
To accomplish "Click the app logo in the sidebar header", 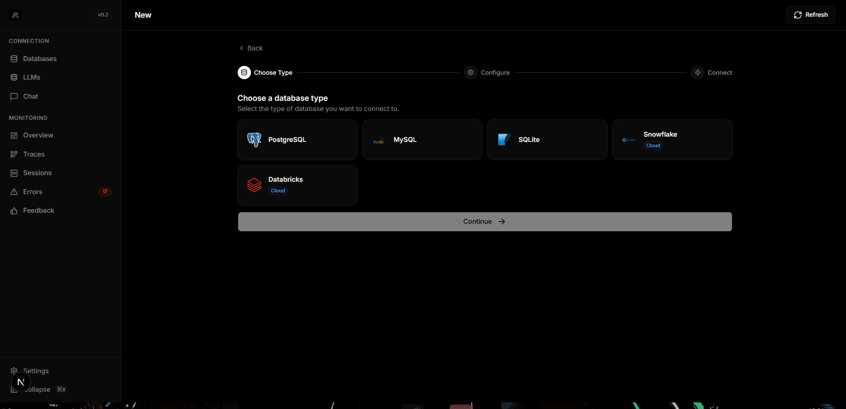I will tap(15, 15).
